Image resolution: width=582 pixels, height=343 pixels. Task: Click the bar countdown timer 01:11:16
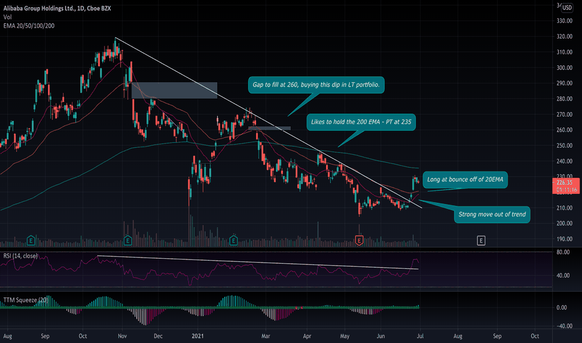coord(566,190)
